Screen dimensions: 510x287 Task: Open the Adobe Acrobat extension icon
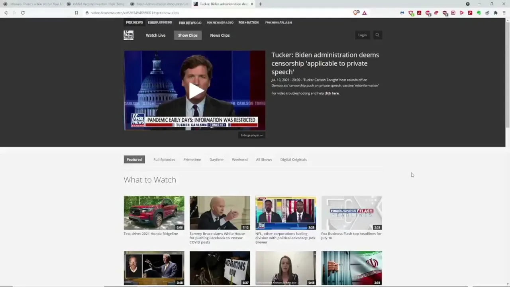point(419,13)
